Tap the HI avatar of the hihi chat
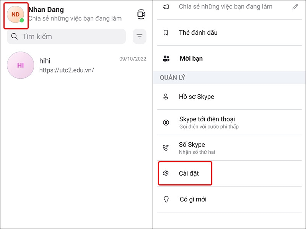The image size is (306, 229). tap(20, 65)
